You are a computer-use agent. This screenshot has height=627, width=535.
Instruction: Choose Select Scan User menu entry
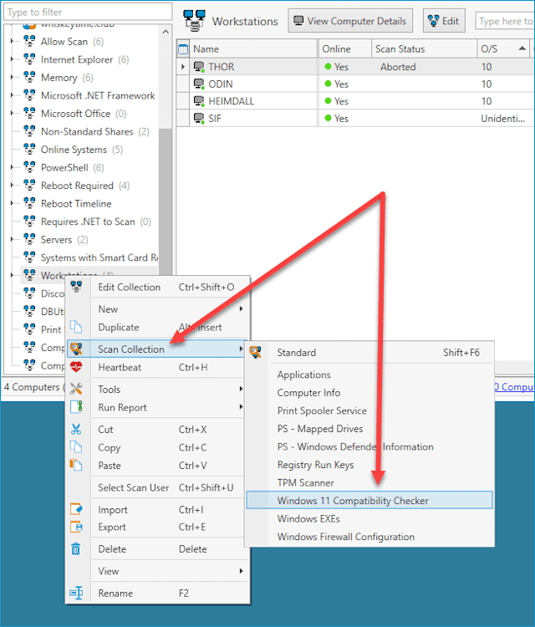pyautogui.click(x=134, y=487)
